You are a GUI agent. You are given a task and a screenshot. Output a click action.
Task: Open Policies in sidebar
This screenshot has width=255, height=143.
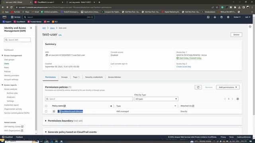click(x=7, y=71)
